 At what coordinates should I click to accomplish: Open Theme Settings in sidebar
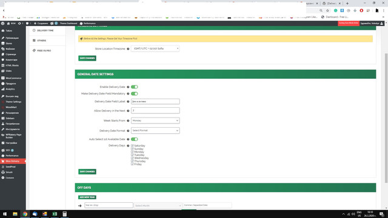(x=13, y=102)
